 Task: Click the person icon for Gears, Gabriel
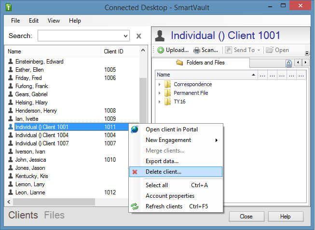tap(11, 94)
